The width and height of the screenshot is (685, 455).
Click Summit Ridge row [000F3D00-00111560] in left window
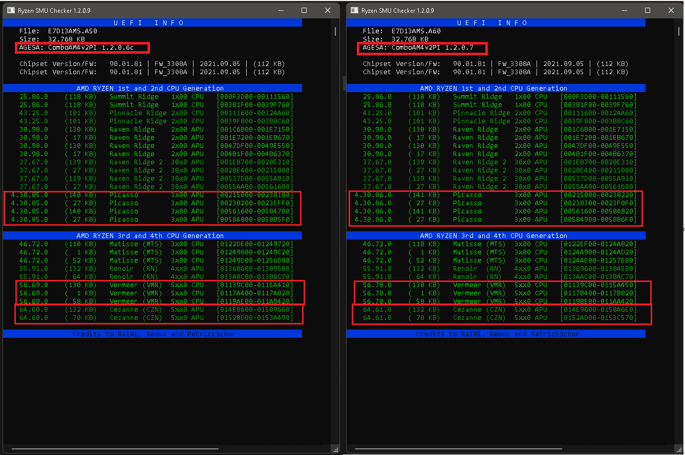(157, 97)
